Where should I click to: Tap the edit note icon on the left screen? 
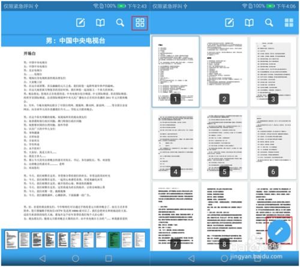(x=80, y=23)
